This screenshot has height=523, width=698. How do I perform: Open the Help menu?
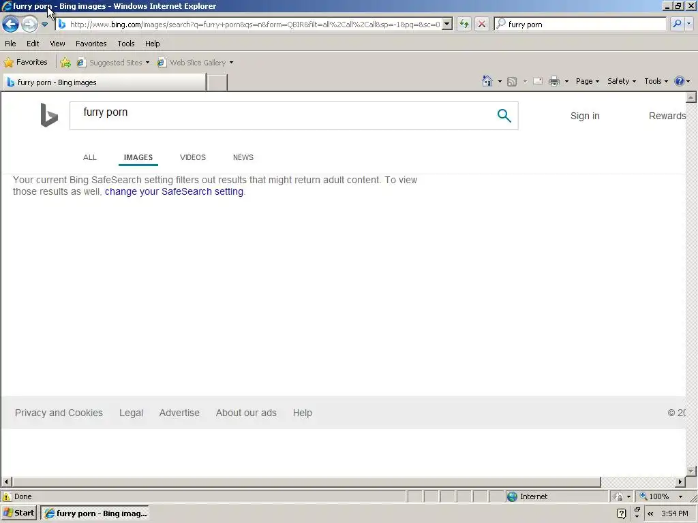(152, 44)
